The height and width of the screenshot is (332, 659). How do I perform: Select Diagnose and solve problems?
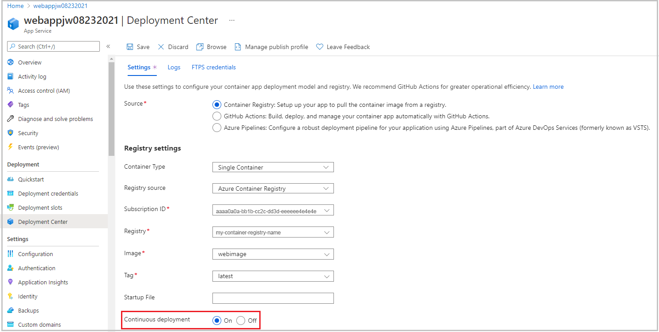[56, 118]
